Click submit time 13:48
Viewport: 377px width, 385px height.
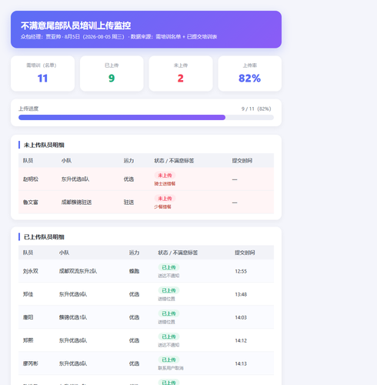tap(241, 294)
